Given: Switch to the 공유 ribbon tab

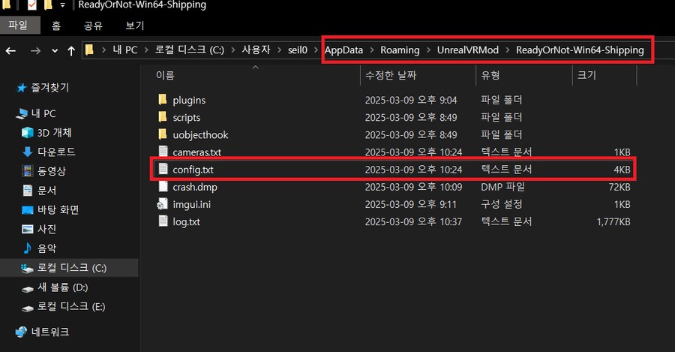Looking at the screenshot, I should click(94, 26).
